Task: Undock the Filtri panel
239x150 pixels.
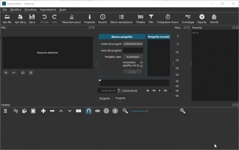Action: click(90, 28)
